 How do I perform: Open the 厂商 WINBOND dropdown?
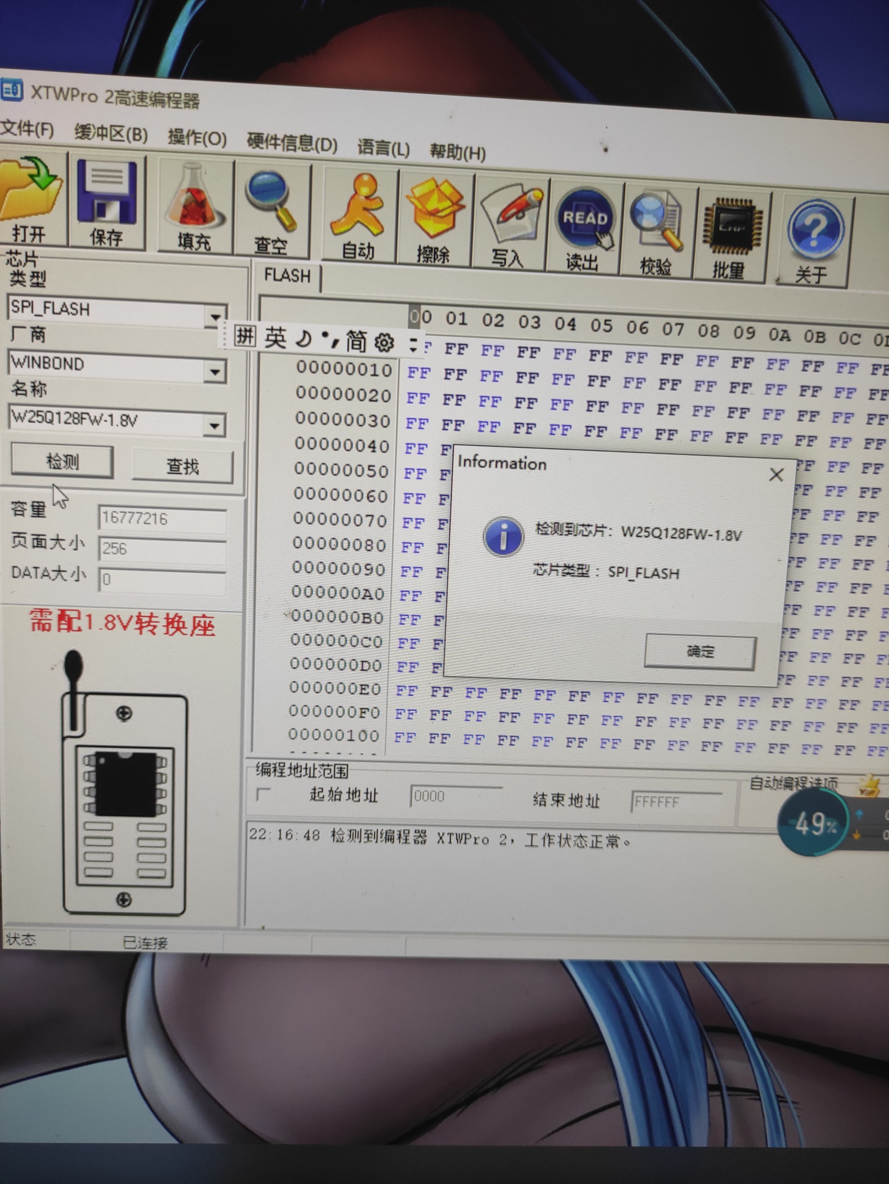click(x=215, y=371)
